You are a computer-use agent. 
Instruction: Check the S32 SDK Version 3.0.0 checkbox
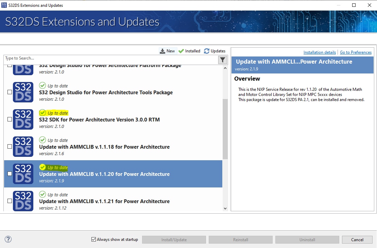(x=10, y=119)
